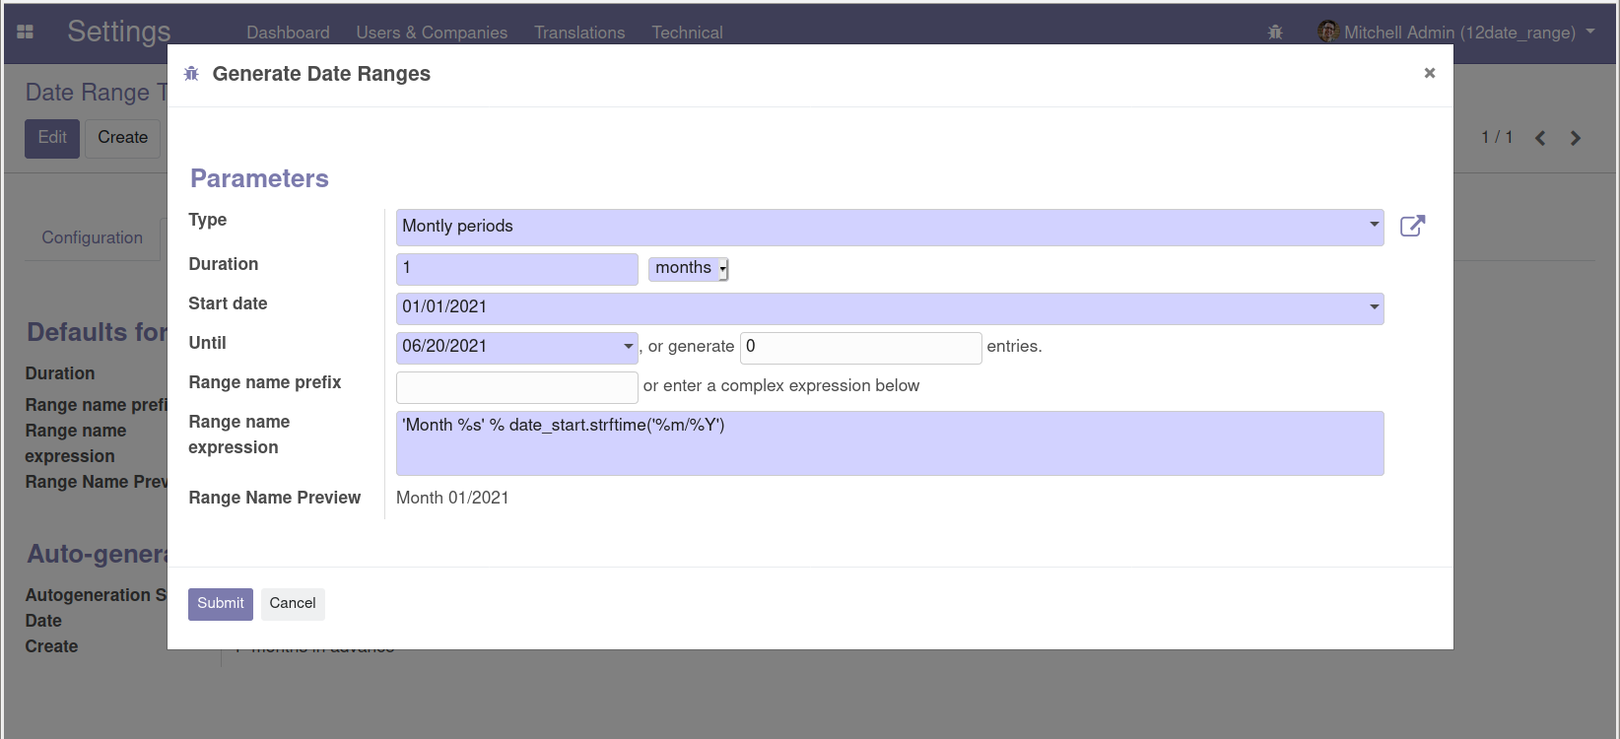Close the Generate Date Ranges dialog
The image size is (1620, 739).
pos(1429,73)
